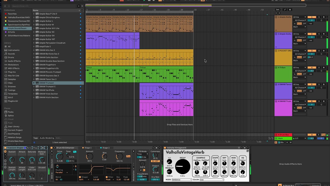Screen dimensions: 330x186
Task: Select the Favorites collection
Action: tap(12, 14)
